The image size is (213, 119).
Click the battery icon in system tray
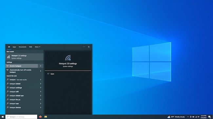[193, 117]
